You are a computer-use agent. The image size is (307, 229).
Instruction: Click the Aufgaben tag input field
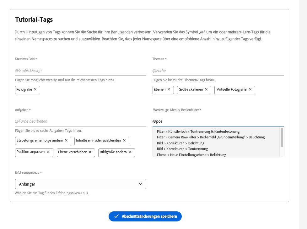[x=80, y=121]
